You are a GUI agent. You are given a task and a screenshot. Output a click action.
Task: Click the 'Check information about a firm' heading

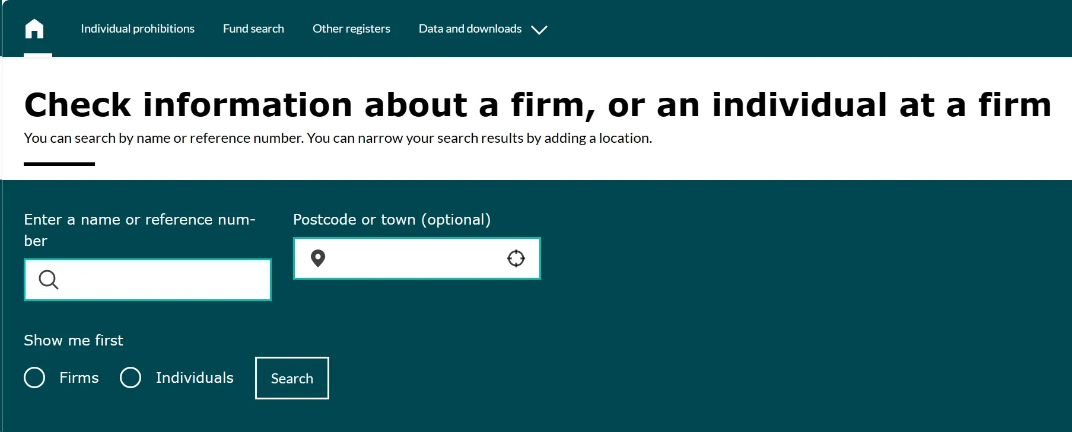[537, 105]
